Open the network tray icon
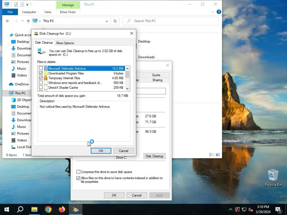 (244, 209)
